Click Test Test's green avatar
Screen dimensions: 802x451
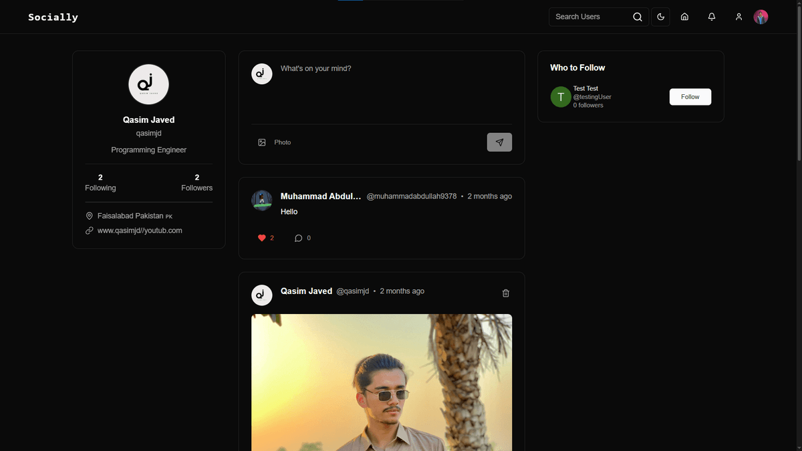561,97
